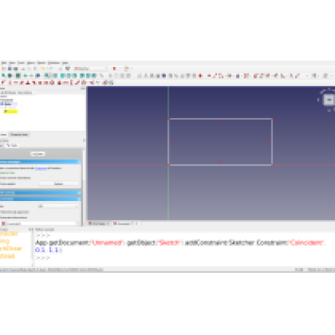Open the constraints Filter dropdown
This screenshot has height=335, width=335.
pyautogui.click(x=59, y=206)
